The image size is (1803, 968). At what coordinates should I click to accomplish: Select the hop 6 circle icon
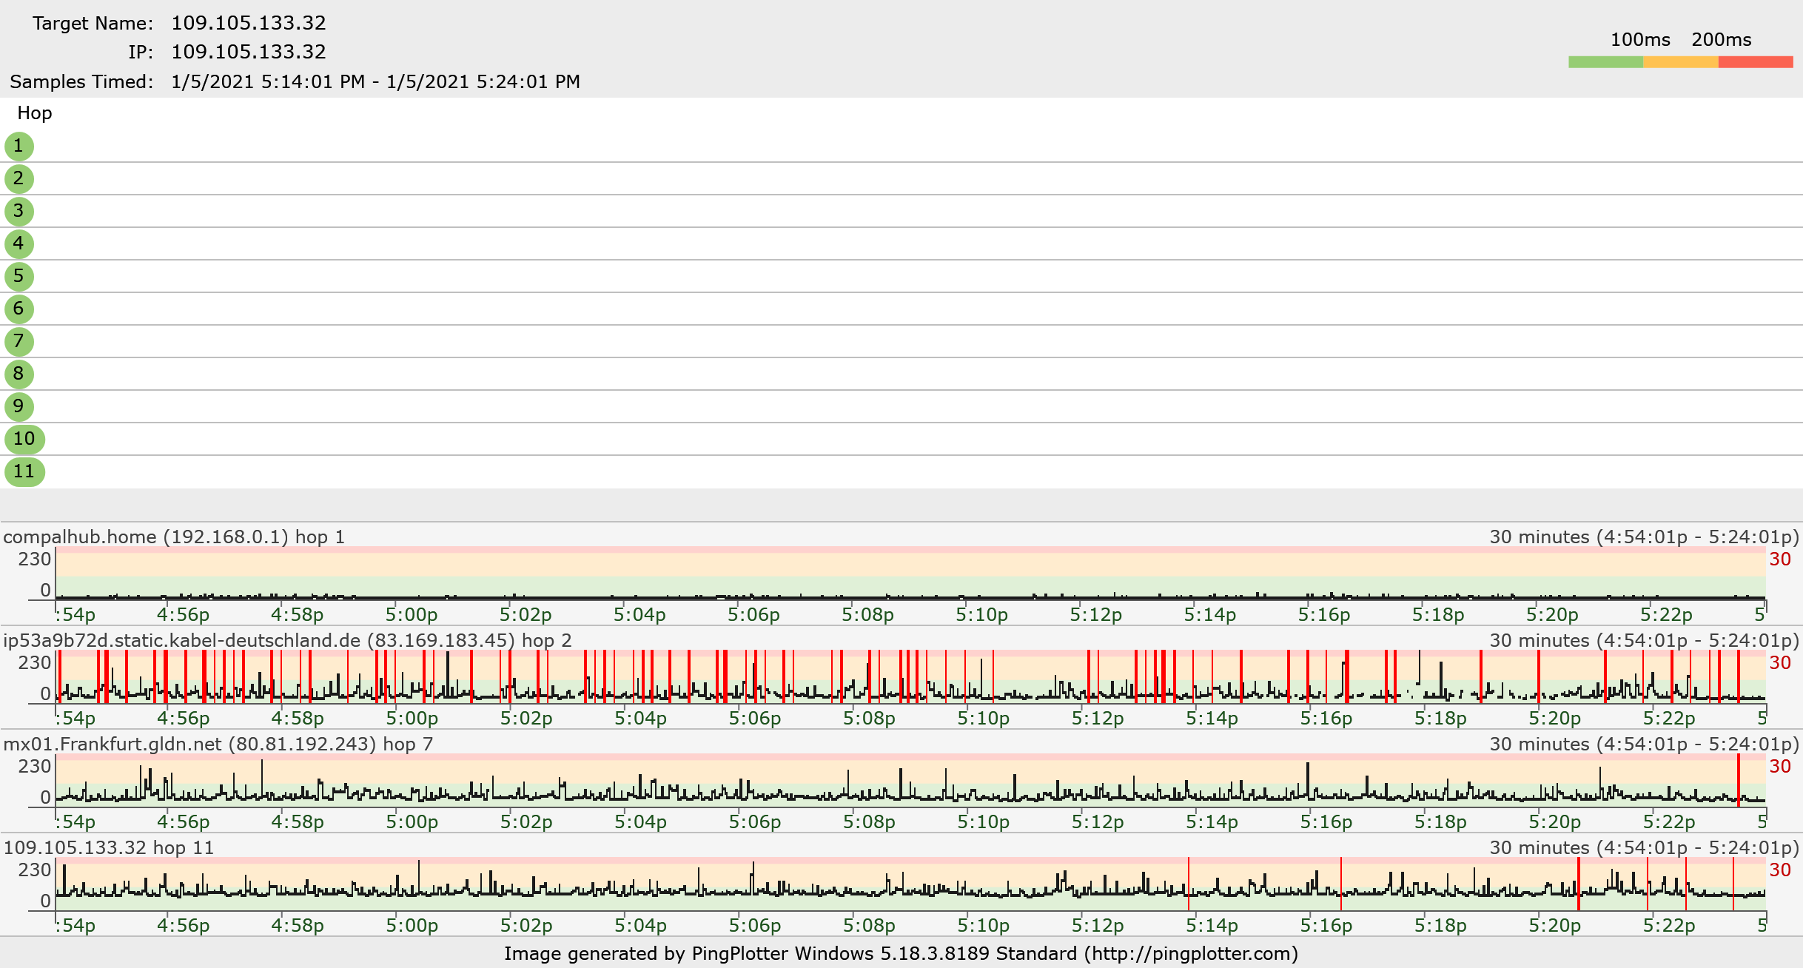tap(19, 309)
